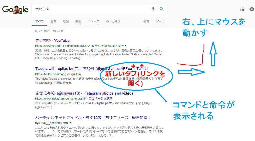This screenshot has height=141, width=255.
Task: Open the Tweets with replies Twitter result
Action: coord(92,69)
